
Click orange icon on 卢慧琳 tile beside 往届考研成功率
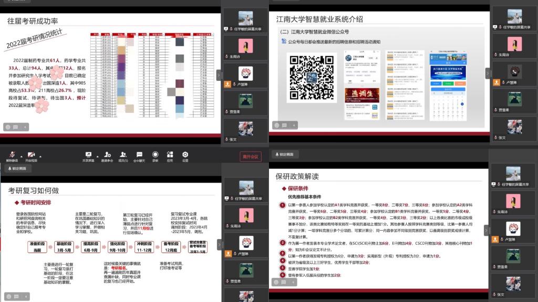(227, 84)
